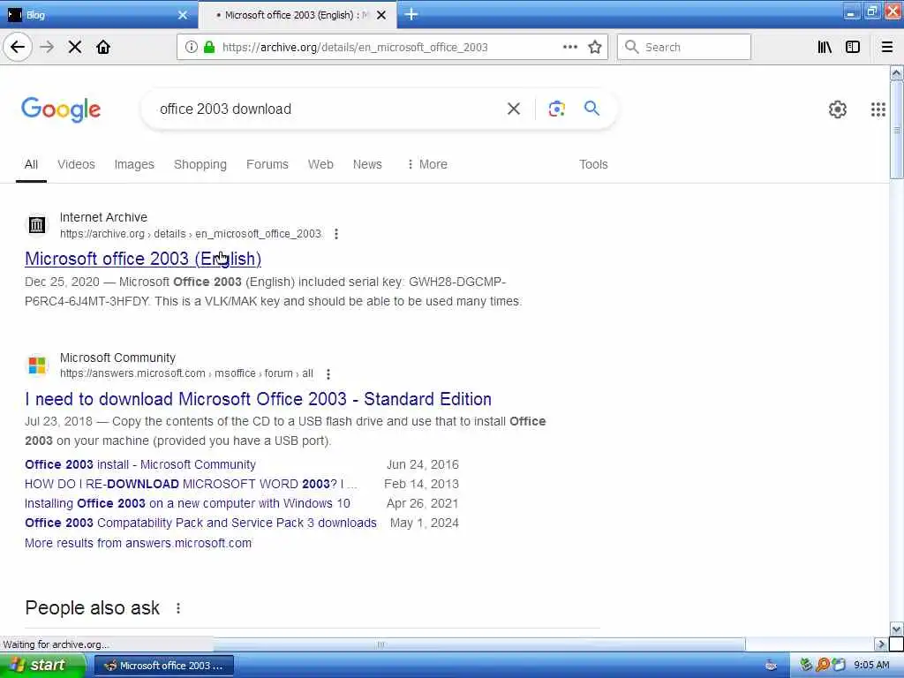The width and height of the screenshot is (904, 678).
Task: Open HOW DO I RE-DOWNLOAD MICROSOFT WORD 2003 link
Action: 191,485
